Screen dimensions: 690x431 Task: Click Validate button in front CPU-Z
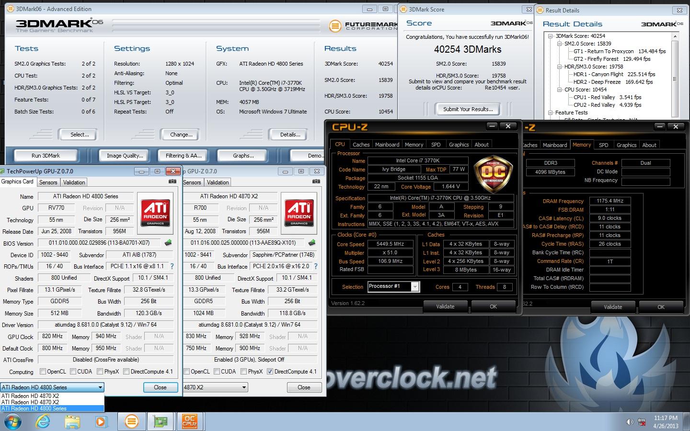tap(445, 306)
